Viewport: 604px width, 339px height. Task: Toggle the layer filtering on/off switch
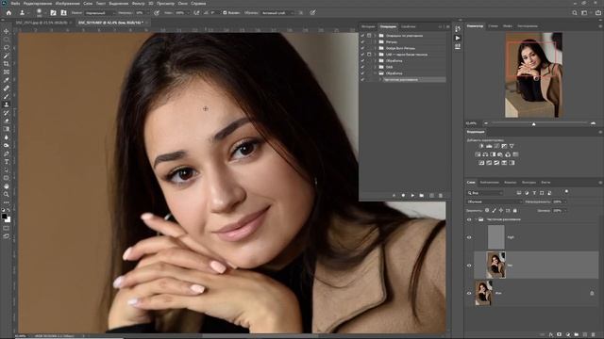566,192
